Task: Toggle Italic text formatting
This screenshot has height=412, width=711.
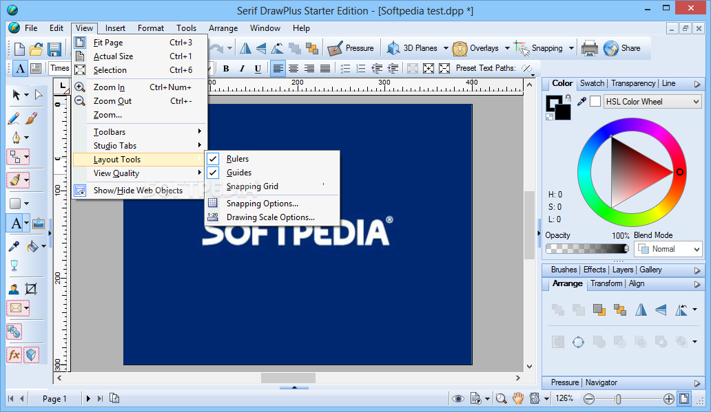Action: 242,68
